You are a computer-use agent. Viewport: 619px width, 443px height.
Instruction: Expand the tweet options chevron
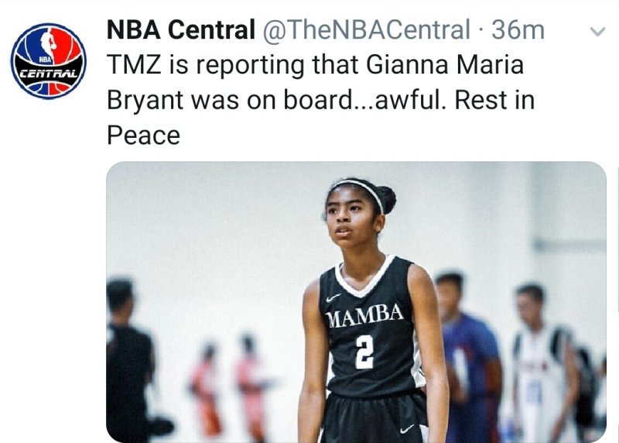[597, 33]
